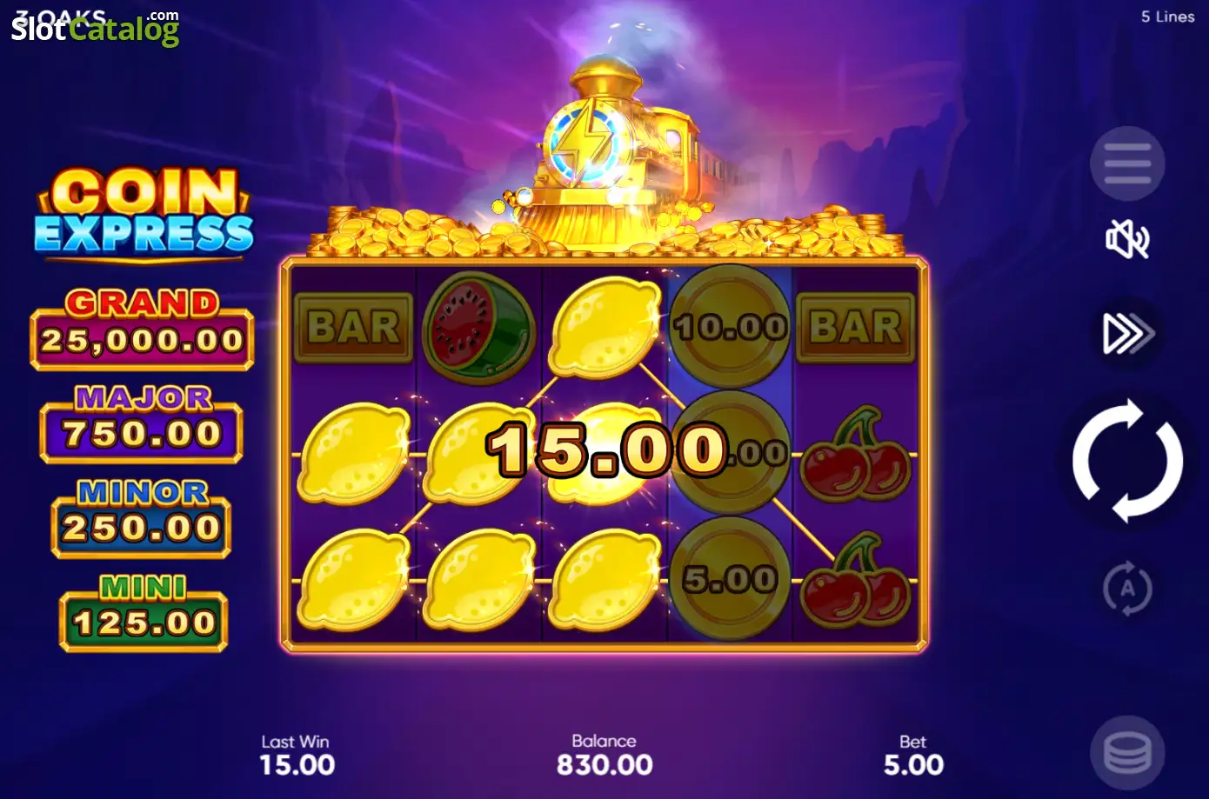Click the 5.00 gold coin symbol
Screen dimensions: 1209x799
tap(730, 579)
